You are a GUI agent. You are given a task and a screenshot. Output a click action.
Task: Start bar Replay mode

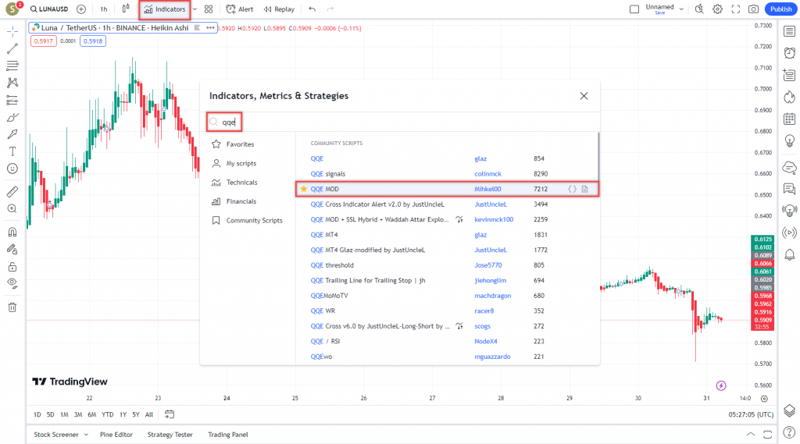tap(279, 9)
